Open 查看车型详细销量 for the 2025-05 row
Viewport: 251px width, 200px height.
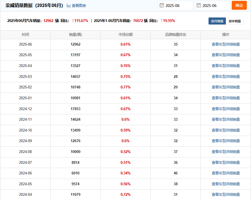click(x=226, y=55)
